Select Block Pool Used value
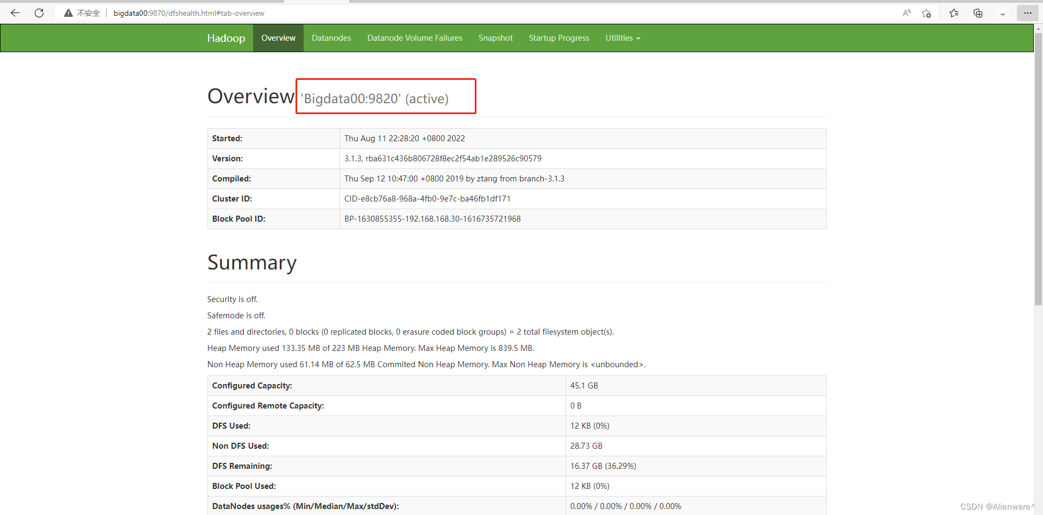The height and width of the screenshot is (515, 1043). [590, 486]
